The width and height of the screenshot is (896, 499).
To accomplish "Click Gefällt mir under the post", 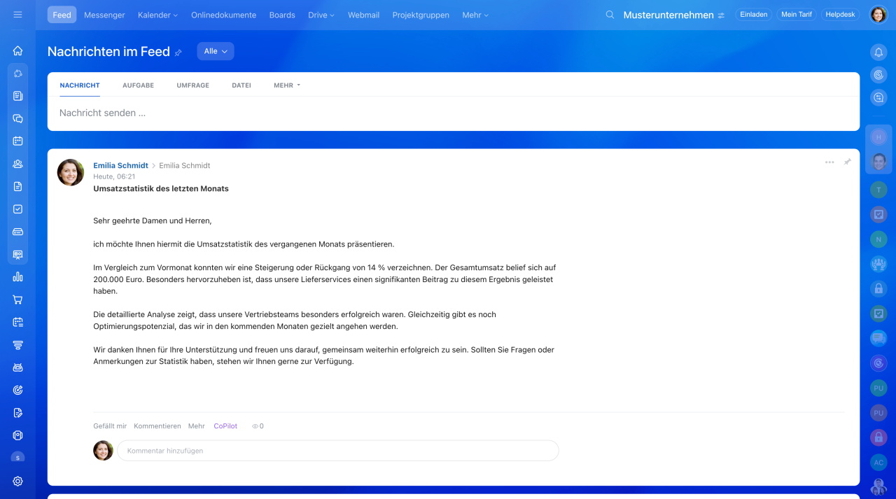I will (x=110, y=426).
